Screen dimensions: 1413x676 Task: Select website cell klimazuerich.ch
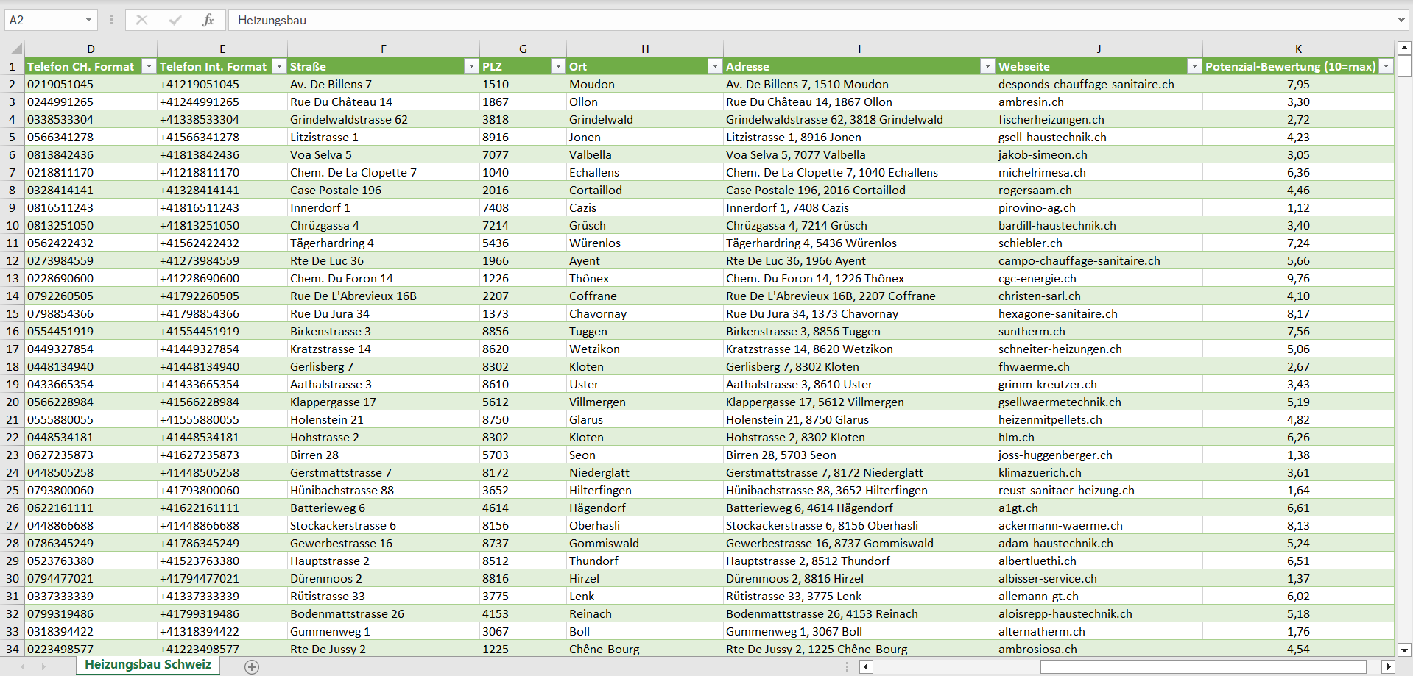tap(1099, 472)
